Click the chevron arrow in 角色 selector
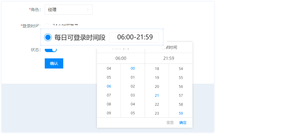 click(87, 10)
